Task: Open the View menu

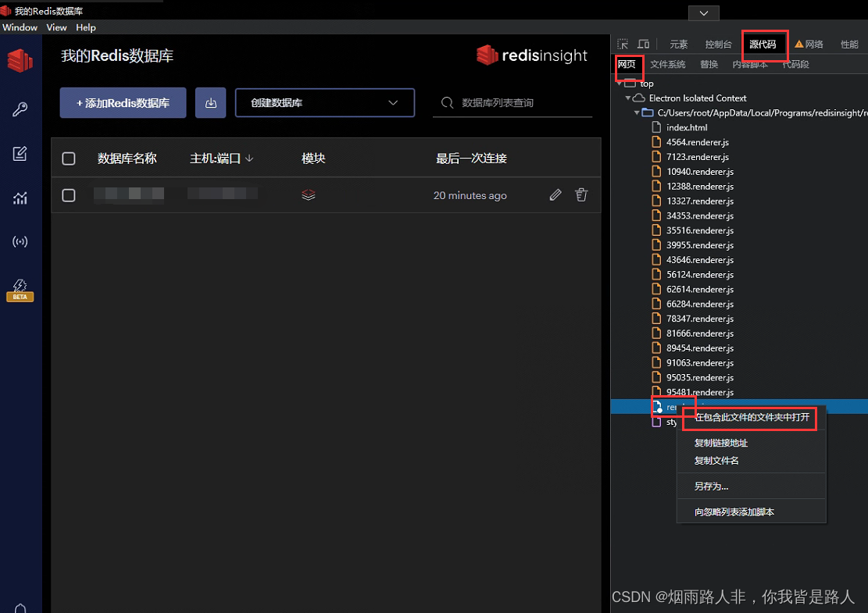Action: [x=56, y=27]
